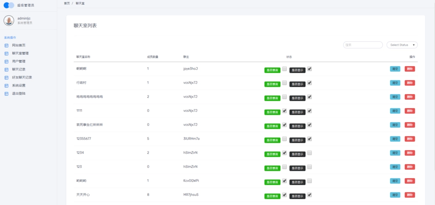Open the Select Status dropdown
Screen dimensions: 435x205
402,45
